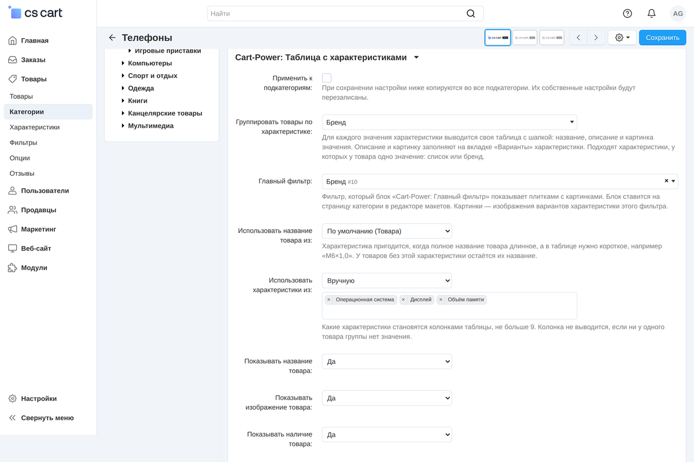Image resolution: width=694 pixels, height=462 pixels.
Task: Open the Показывать наличие товара dropdown
Action: [387, 435]
